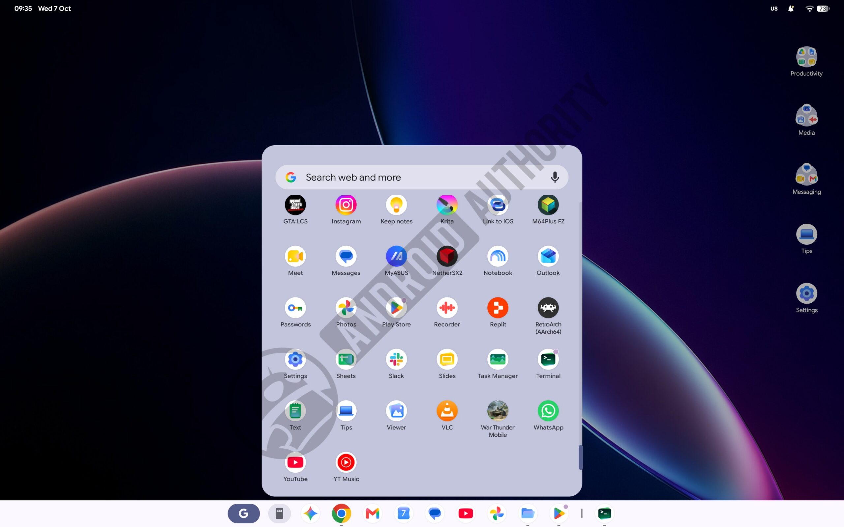Launch M64Plus FZ emulator
Image resolution: width=844 pixels, height=527 pixels.
[548, 205]
